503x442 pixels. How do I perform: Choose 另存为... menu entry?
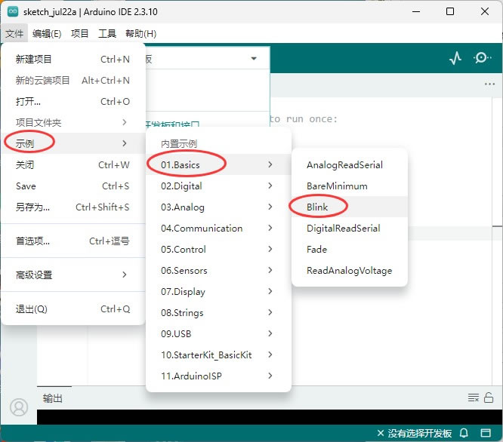click(x=73, y=207)
